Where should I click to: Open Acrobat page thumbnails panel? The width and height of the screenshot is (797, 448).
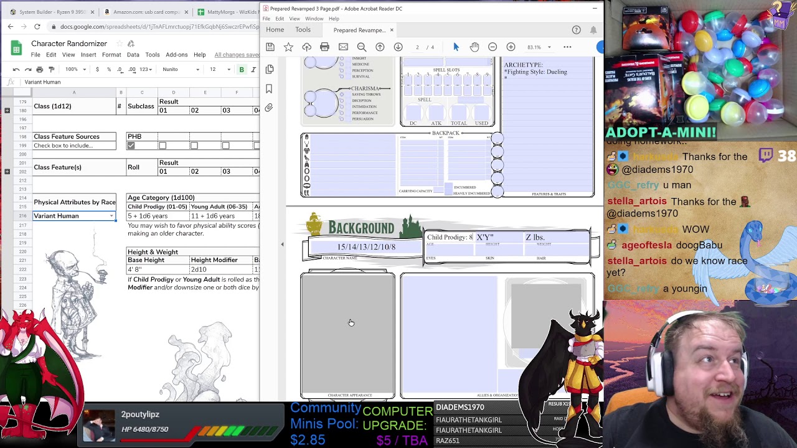[x=269, y=69]
